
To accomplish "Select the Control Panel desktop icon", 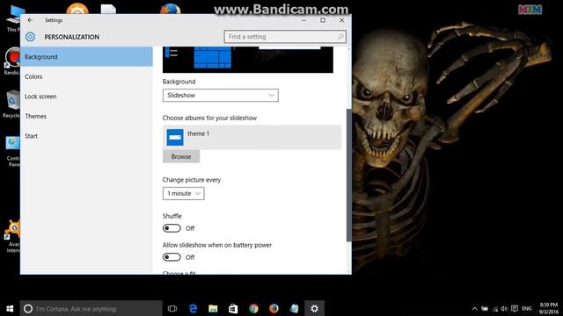I will (x=13, y=152).
